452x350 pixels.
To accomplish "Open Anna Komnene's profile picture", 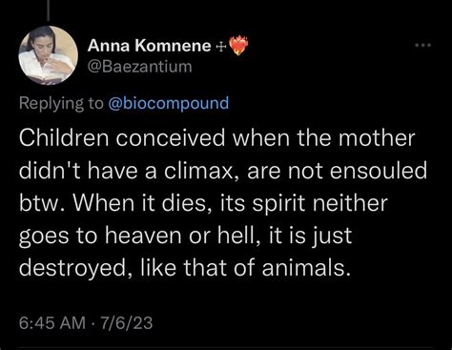I will pos(49,55).
